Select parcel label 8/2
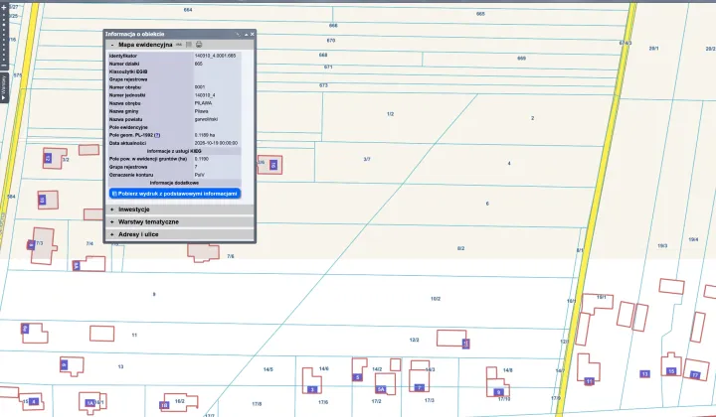716x417 pixels. coord(460,249)
